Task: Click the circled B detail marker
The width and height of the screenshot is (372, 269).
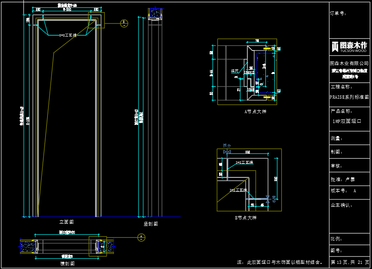Action: (x=124, y=22)
